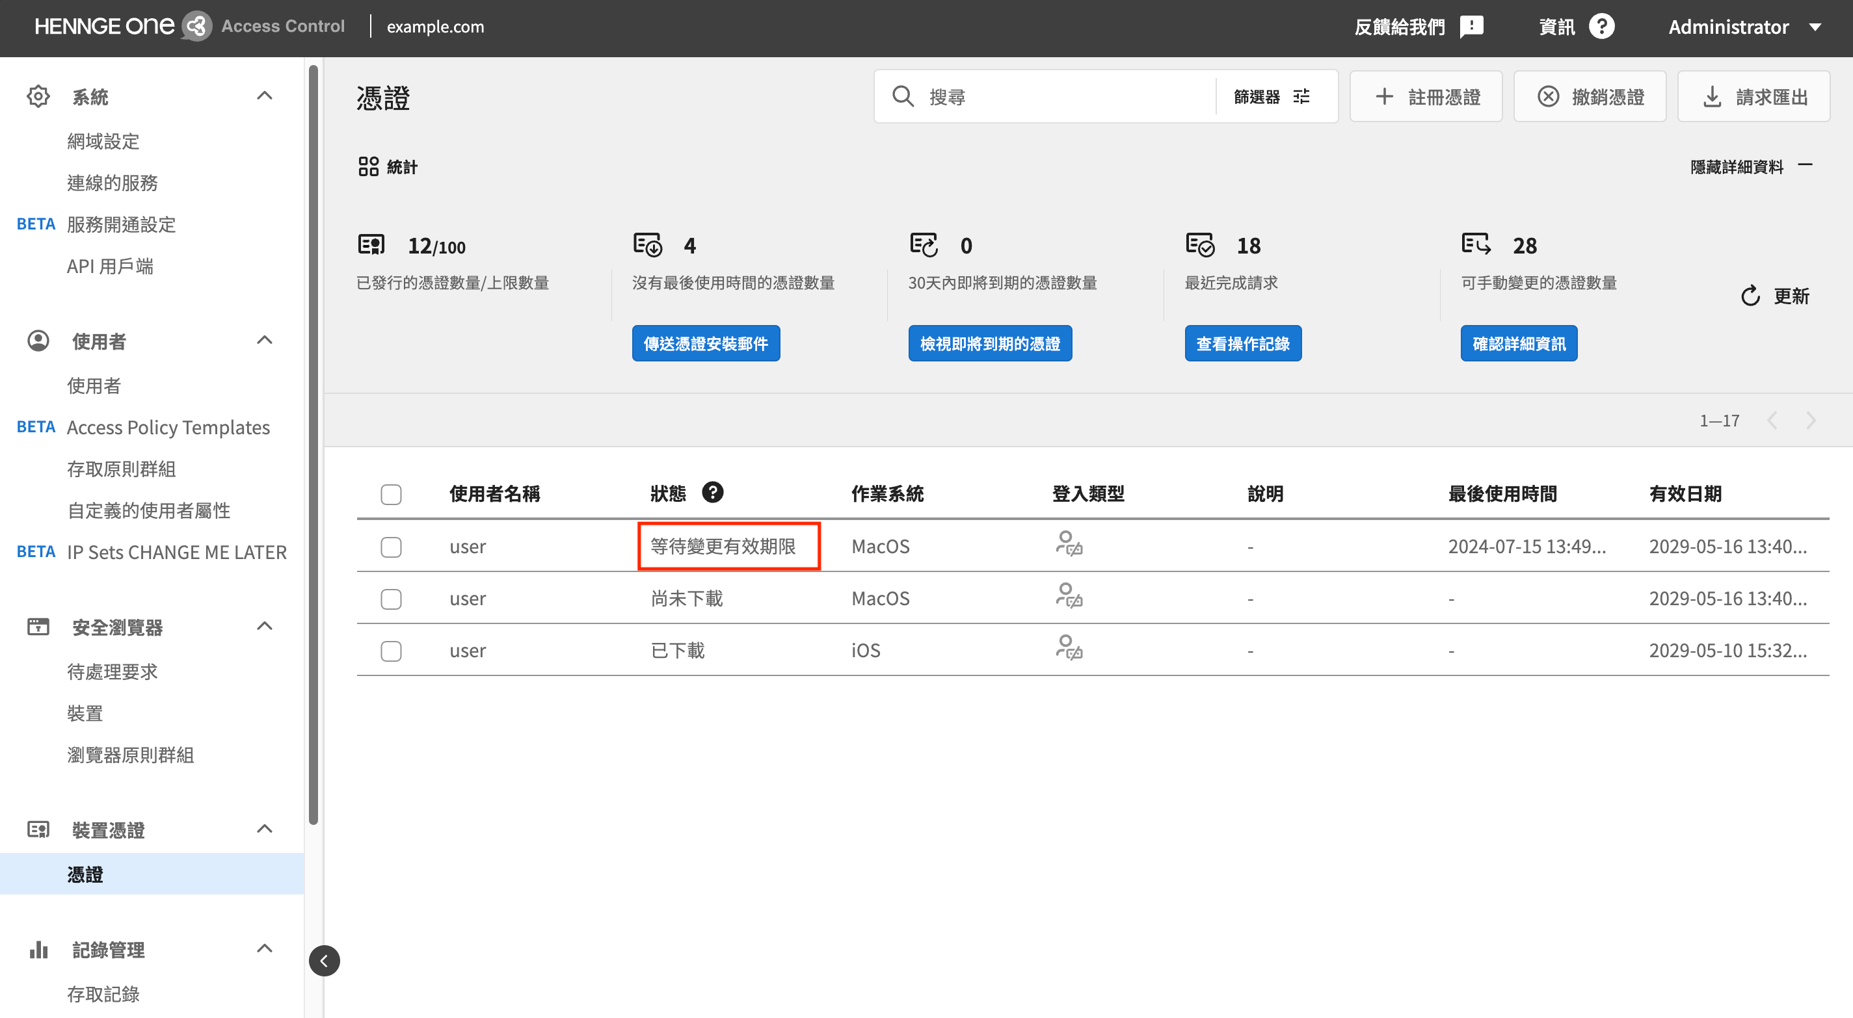Collapse the 裝置憑證 section chevron
The image size is (1853, 1018).
click(265, 829)
